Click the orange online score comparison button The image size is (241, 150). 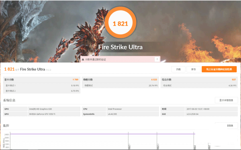coord(219,69)
